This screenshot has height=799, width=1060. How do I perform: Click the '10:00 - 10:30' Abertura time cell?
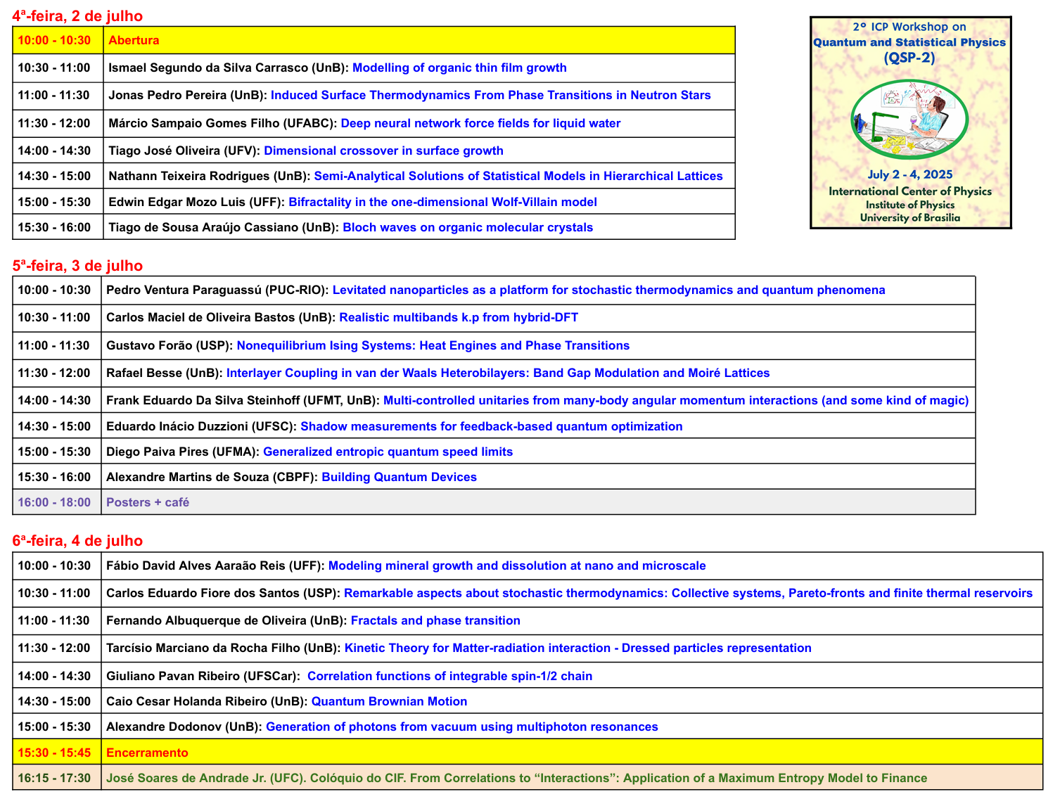58,40
